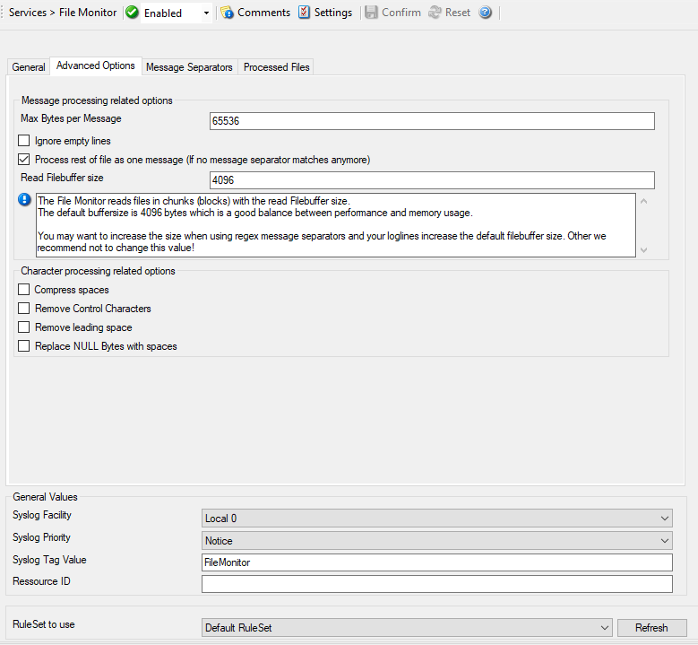Image resolution: width=698 pixels, height=645 pixels.
Task: Click the Reset toolbar icon
Action: tap(435, 13)
